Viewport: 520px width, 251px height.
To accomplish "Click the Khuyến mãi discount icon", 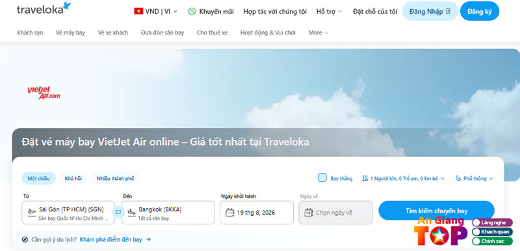I will 192,11.
